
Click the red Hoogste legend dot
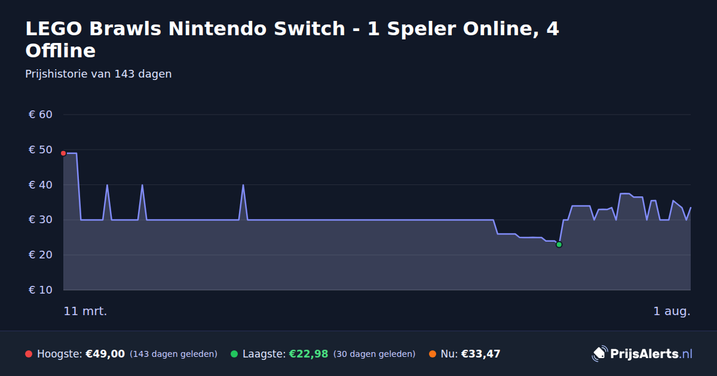click(29, 354)
